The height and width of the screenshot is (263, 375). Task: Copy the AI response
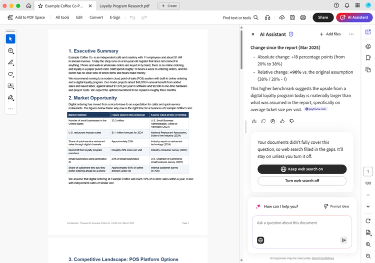click(x=263, y=121)
